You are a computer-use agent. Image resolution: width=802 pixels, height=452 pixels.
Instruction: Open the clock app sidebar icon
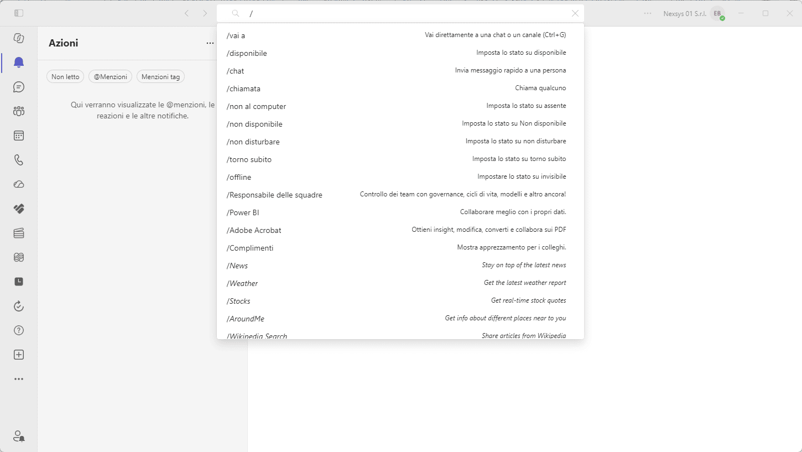19,282
